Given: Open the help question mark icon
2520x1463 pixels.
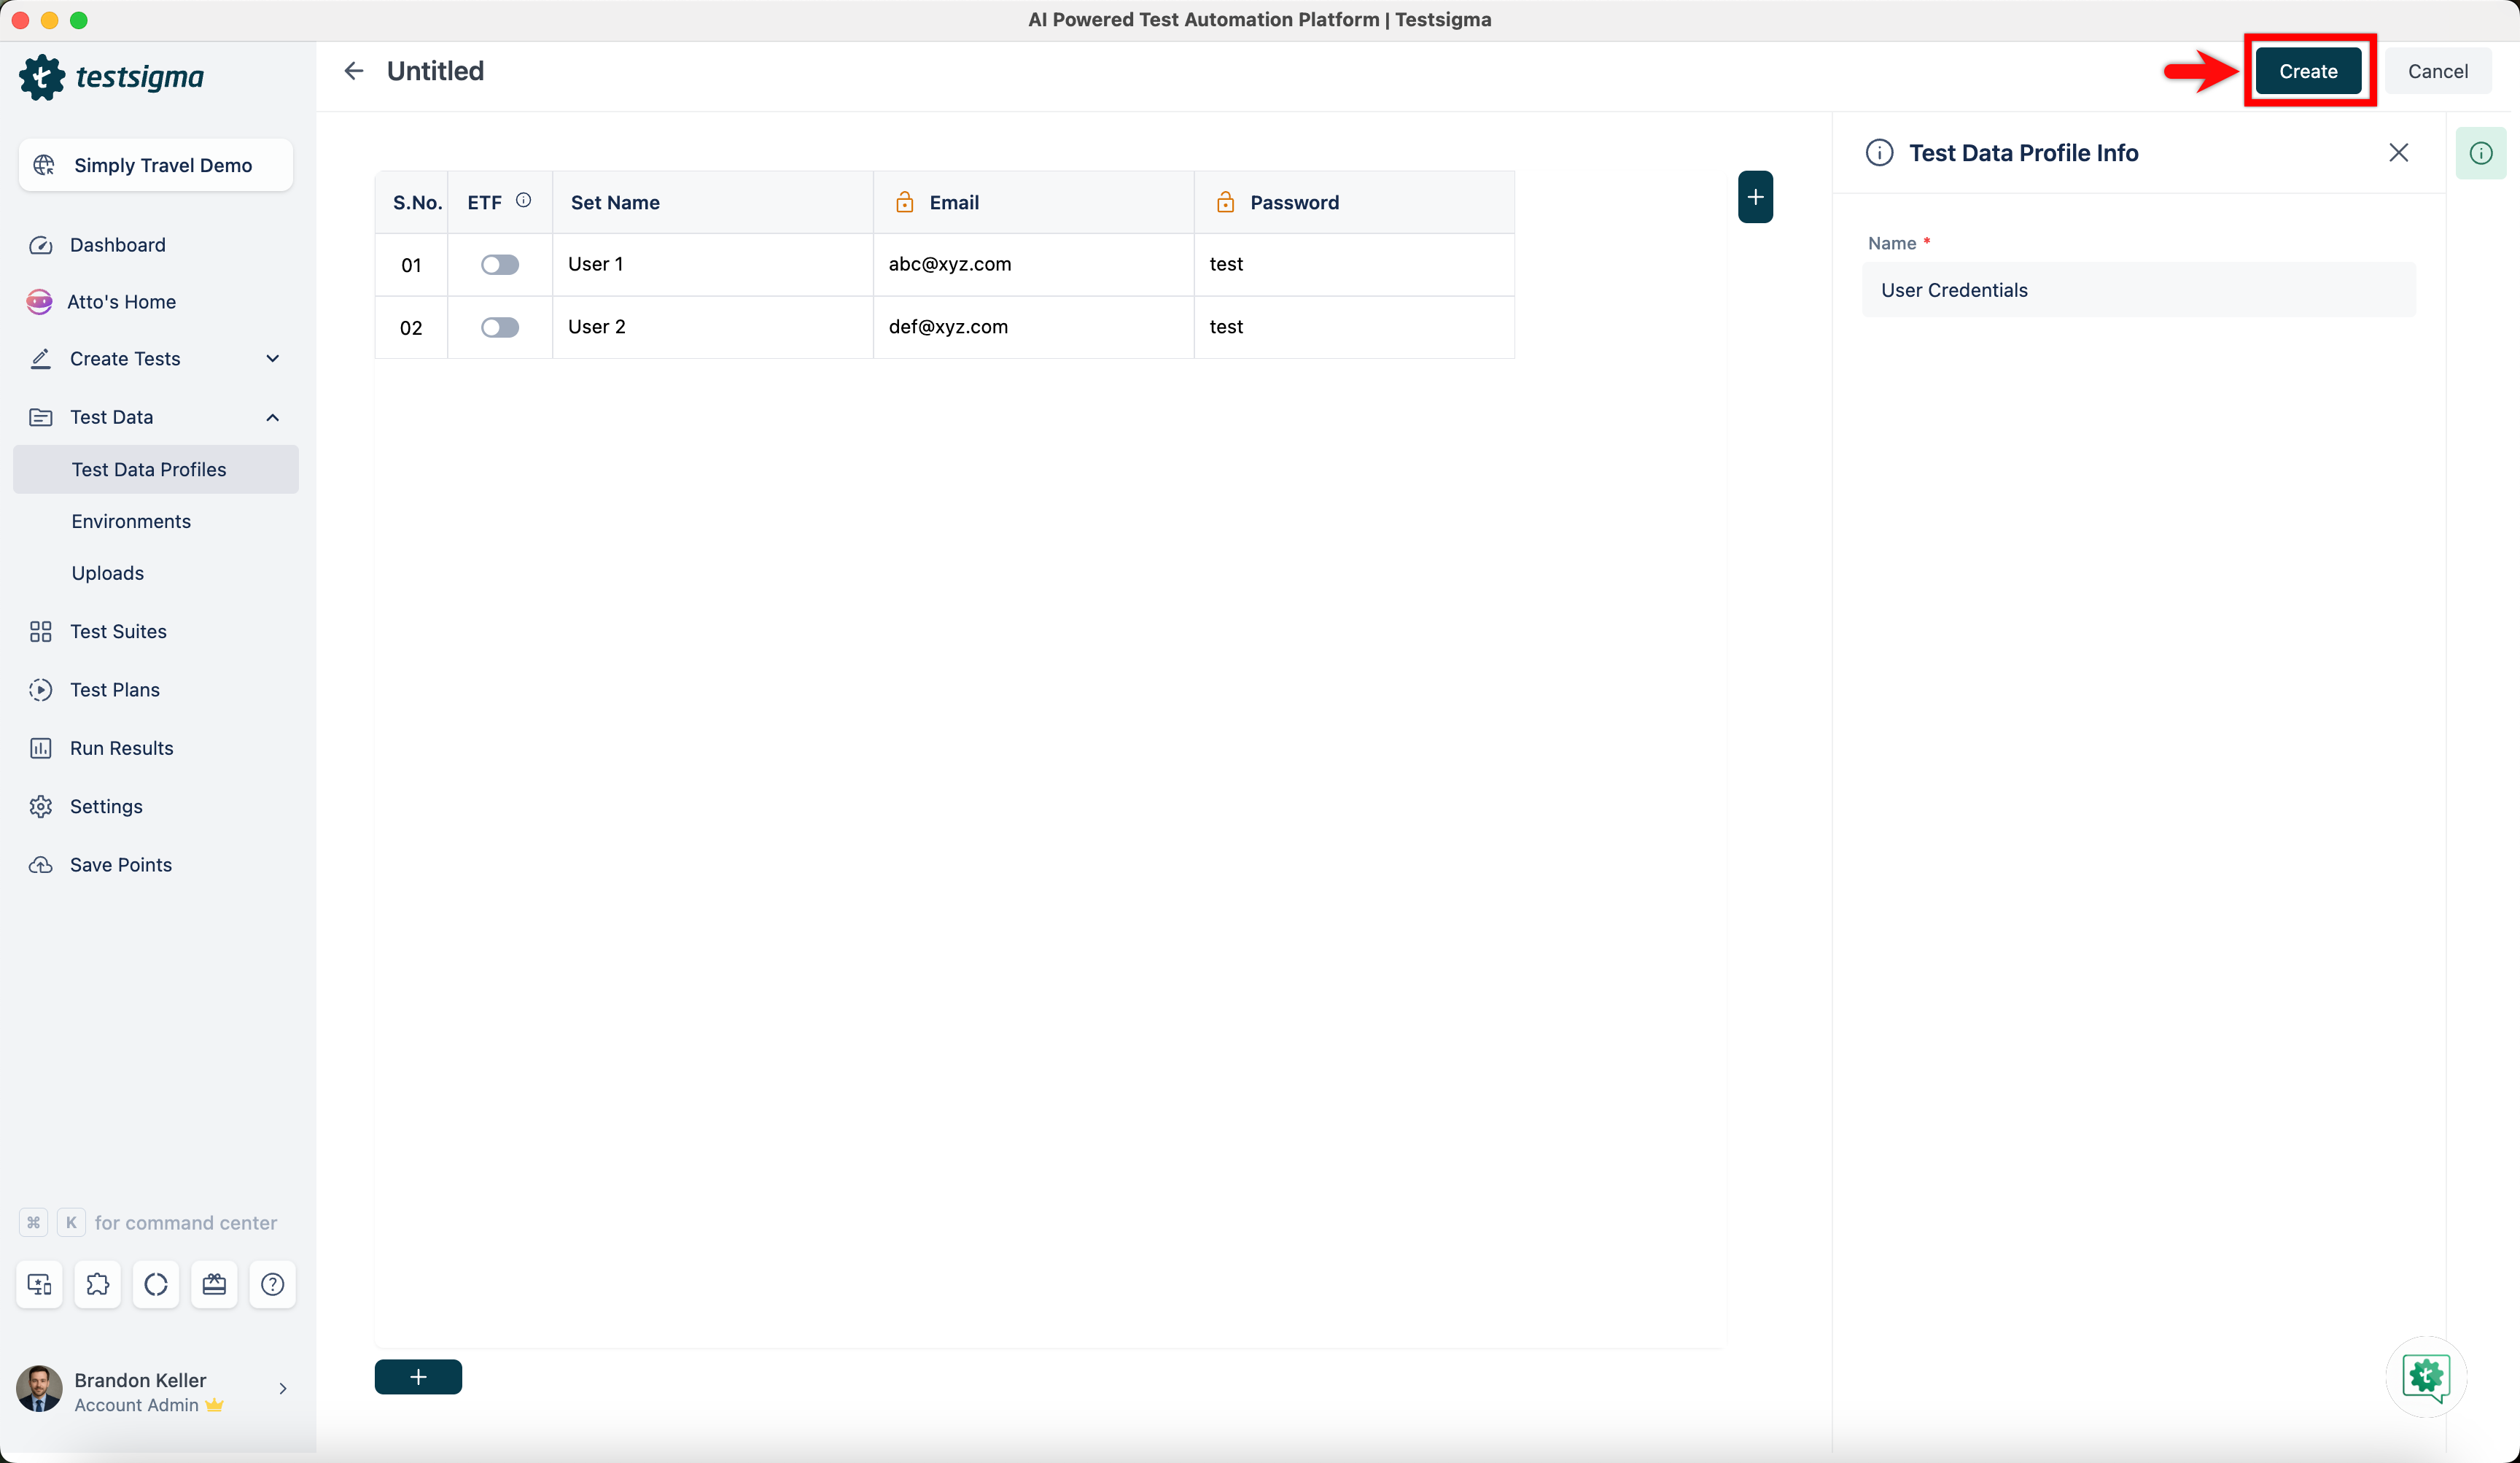Looking at the screenshot, I should point(272,1284).
